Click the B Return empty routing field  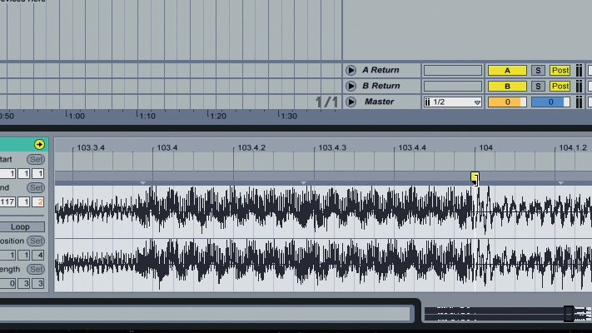tap(453, 86)
